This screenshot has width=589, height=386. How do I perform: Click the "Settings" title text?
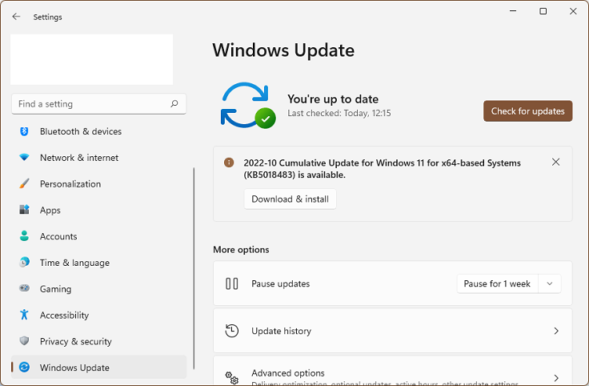[x=48, y=17]
